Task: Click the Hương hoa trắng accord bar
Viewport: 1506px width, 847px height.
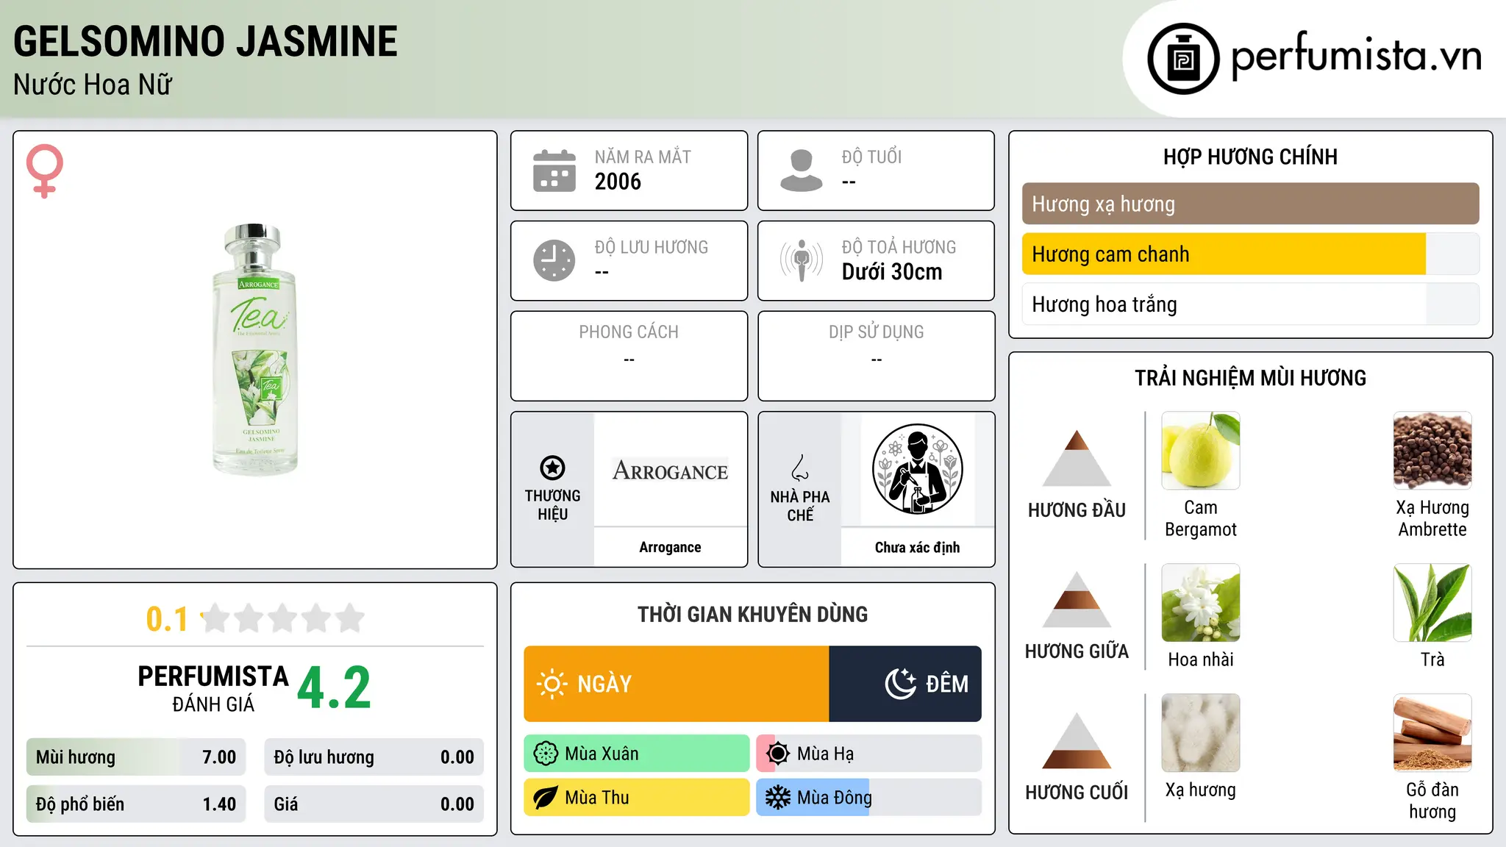Action: (x=1251, y=304)
